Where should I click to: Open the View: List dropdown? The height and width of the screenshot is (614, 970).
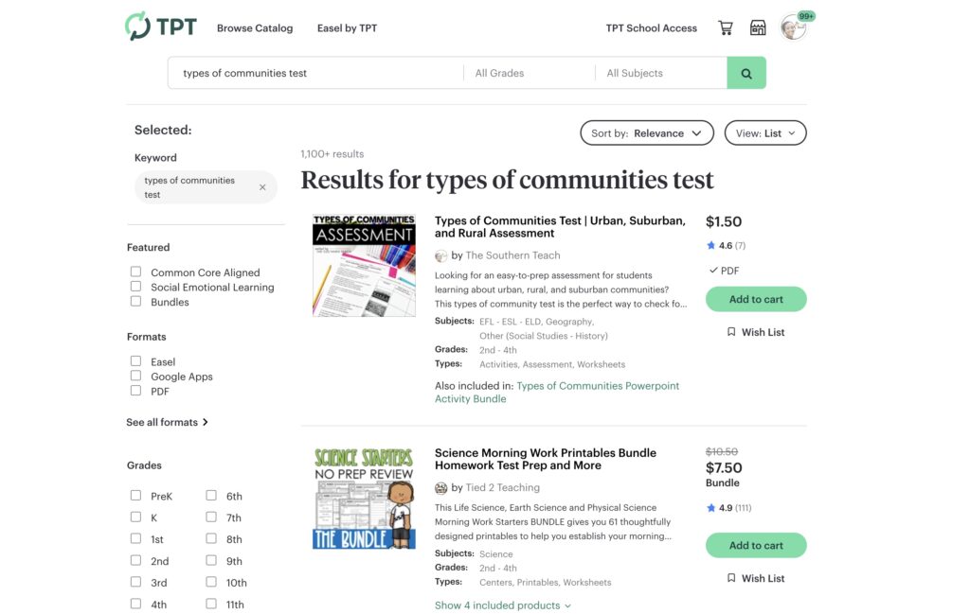tap(765, 132)
